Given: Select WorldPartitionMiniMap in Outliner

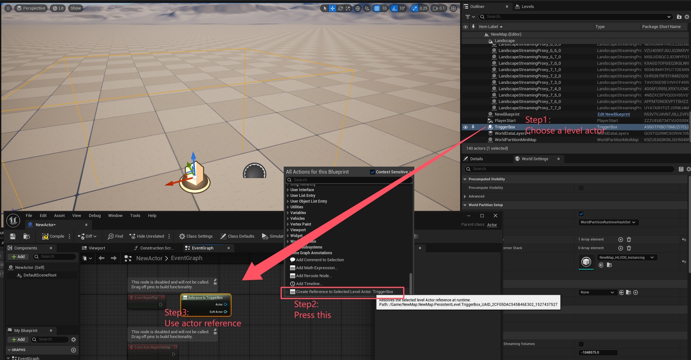Looking at the screenshot, I should 515,140.
